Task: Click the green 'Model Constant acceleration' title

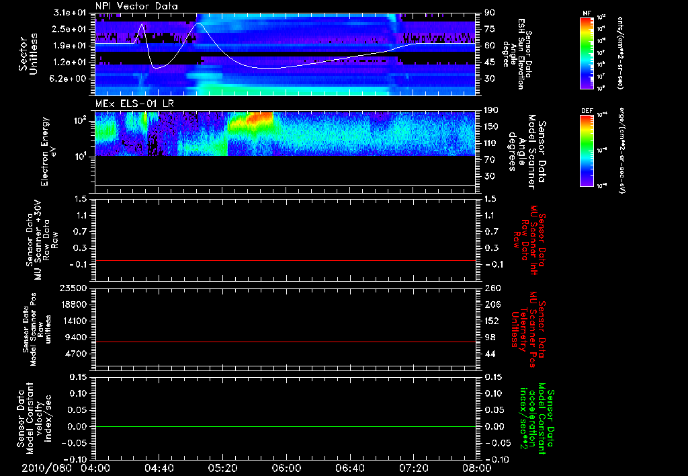Action: pos(537,418)
